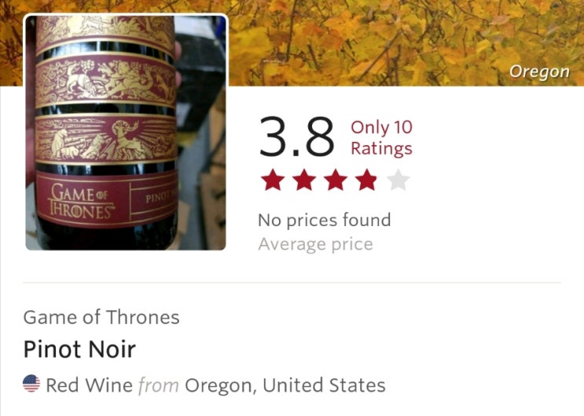584x416 pixels.
Task: Open 'Oregon, United States' region link
Action: (x=285, y=385)
